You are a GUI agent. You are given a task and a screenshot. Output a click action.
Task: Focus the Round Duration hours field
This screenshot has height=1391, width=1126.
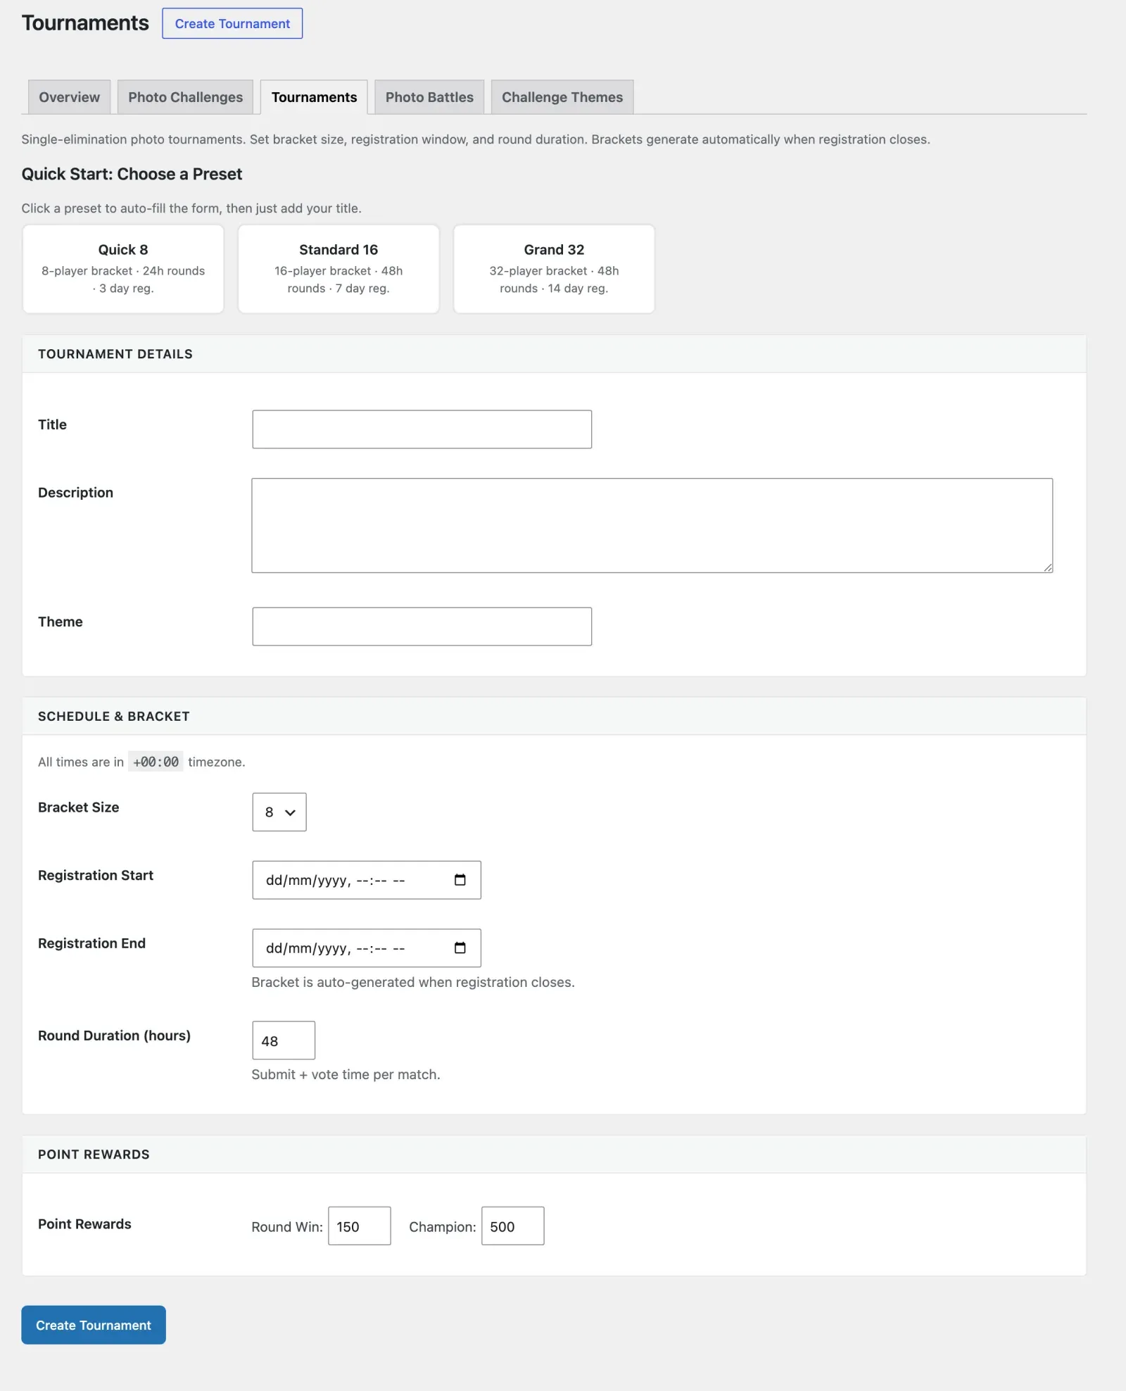click(284, 1040)
